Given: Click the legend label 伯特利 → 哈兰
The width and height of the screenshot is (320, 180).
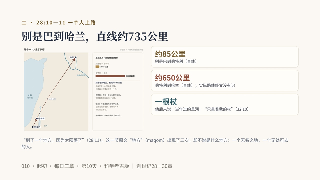Looking at the screenshot, I should point(101,73).
